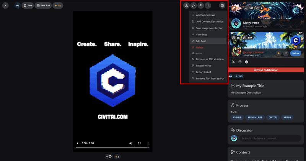Screen dimensions: 306x161
Task: Click My Example Title heading
Action: [250, 86]
